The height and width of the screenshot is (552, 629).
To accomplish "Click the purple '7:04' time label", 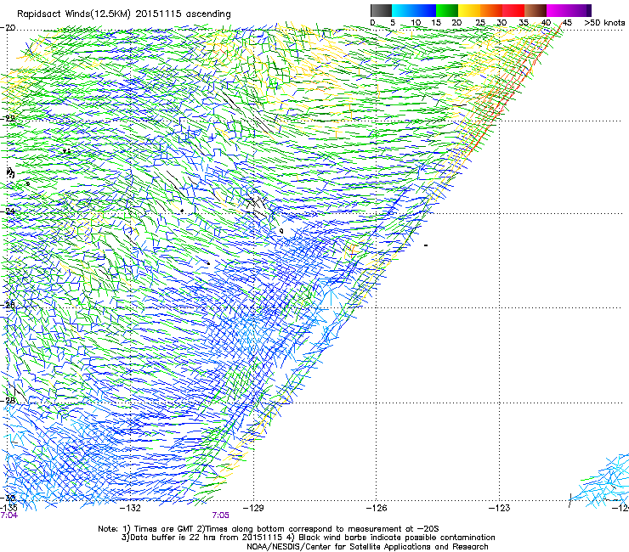I will (8, 515).
